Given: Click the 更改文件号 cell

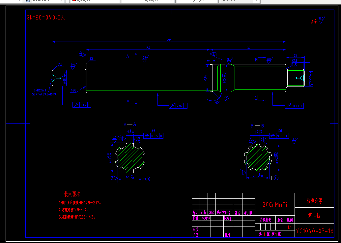Looking at the screenshot, I should [x=224, y=212].
